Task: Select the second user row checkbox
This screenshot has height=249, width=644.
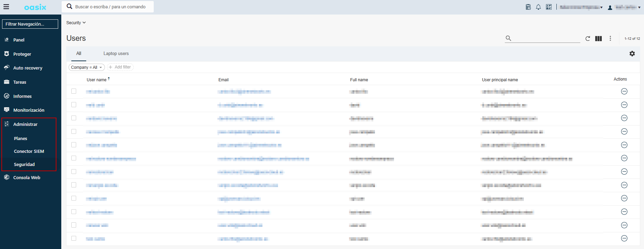Action: (74, 104)
